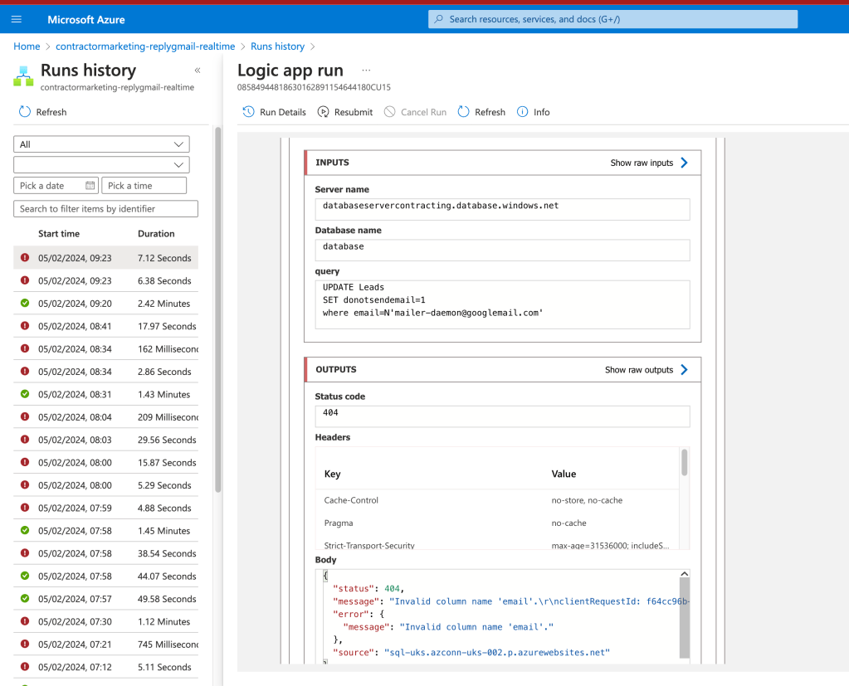
Task: Open the succeeded run at 07:57
Action: click(105, 599)
